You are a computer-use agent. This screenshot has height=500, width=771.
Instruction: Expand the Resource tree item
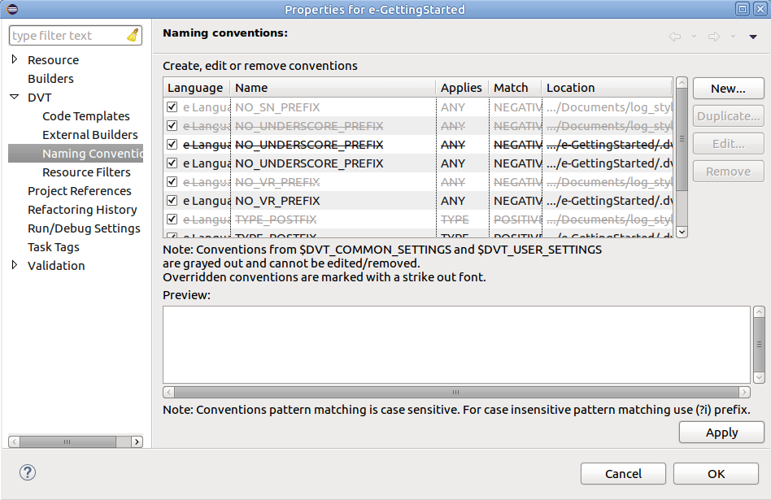13,59
